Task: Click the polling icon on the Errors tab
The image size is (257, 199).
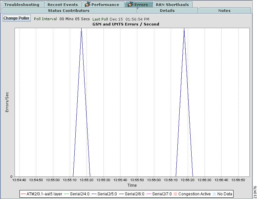Action: coord(130,4)
